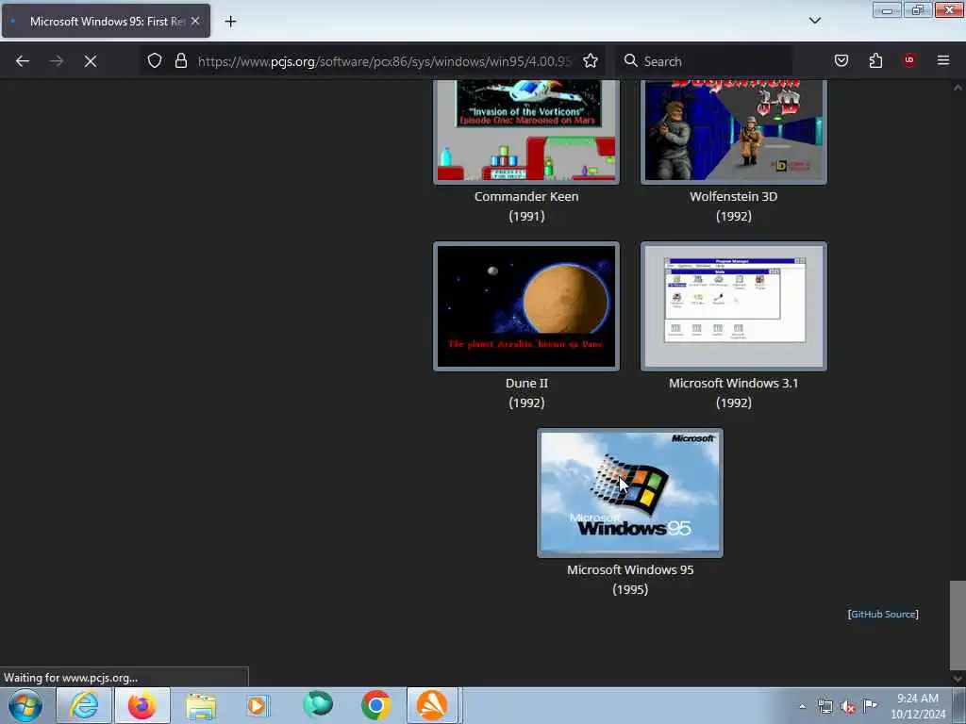Screen dimensions: 966x724
Task: Open the Wolfenstein 3D thumbnail
Action: click(x=734, y=131)
